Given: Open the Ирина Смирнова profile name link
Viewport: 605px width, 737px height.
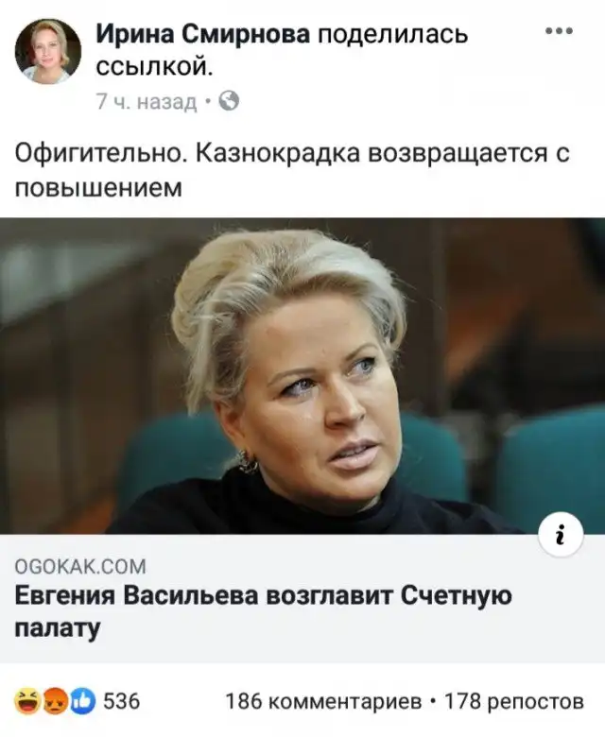Looking at the screenshot, I should coord(203,34).
